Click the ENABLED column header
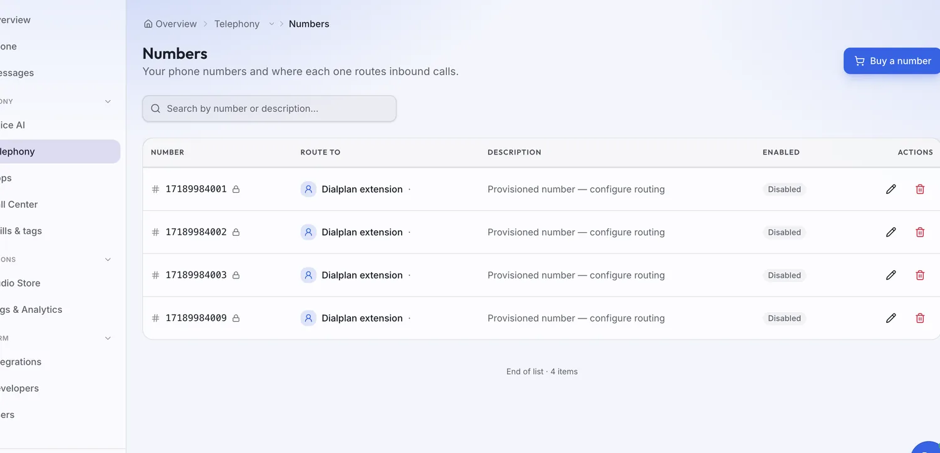 781,152
